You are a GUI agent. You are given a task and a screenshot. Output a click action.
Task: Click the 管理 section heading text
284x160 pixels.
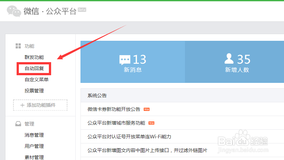click(x=29, y=124)
